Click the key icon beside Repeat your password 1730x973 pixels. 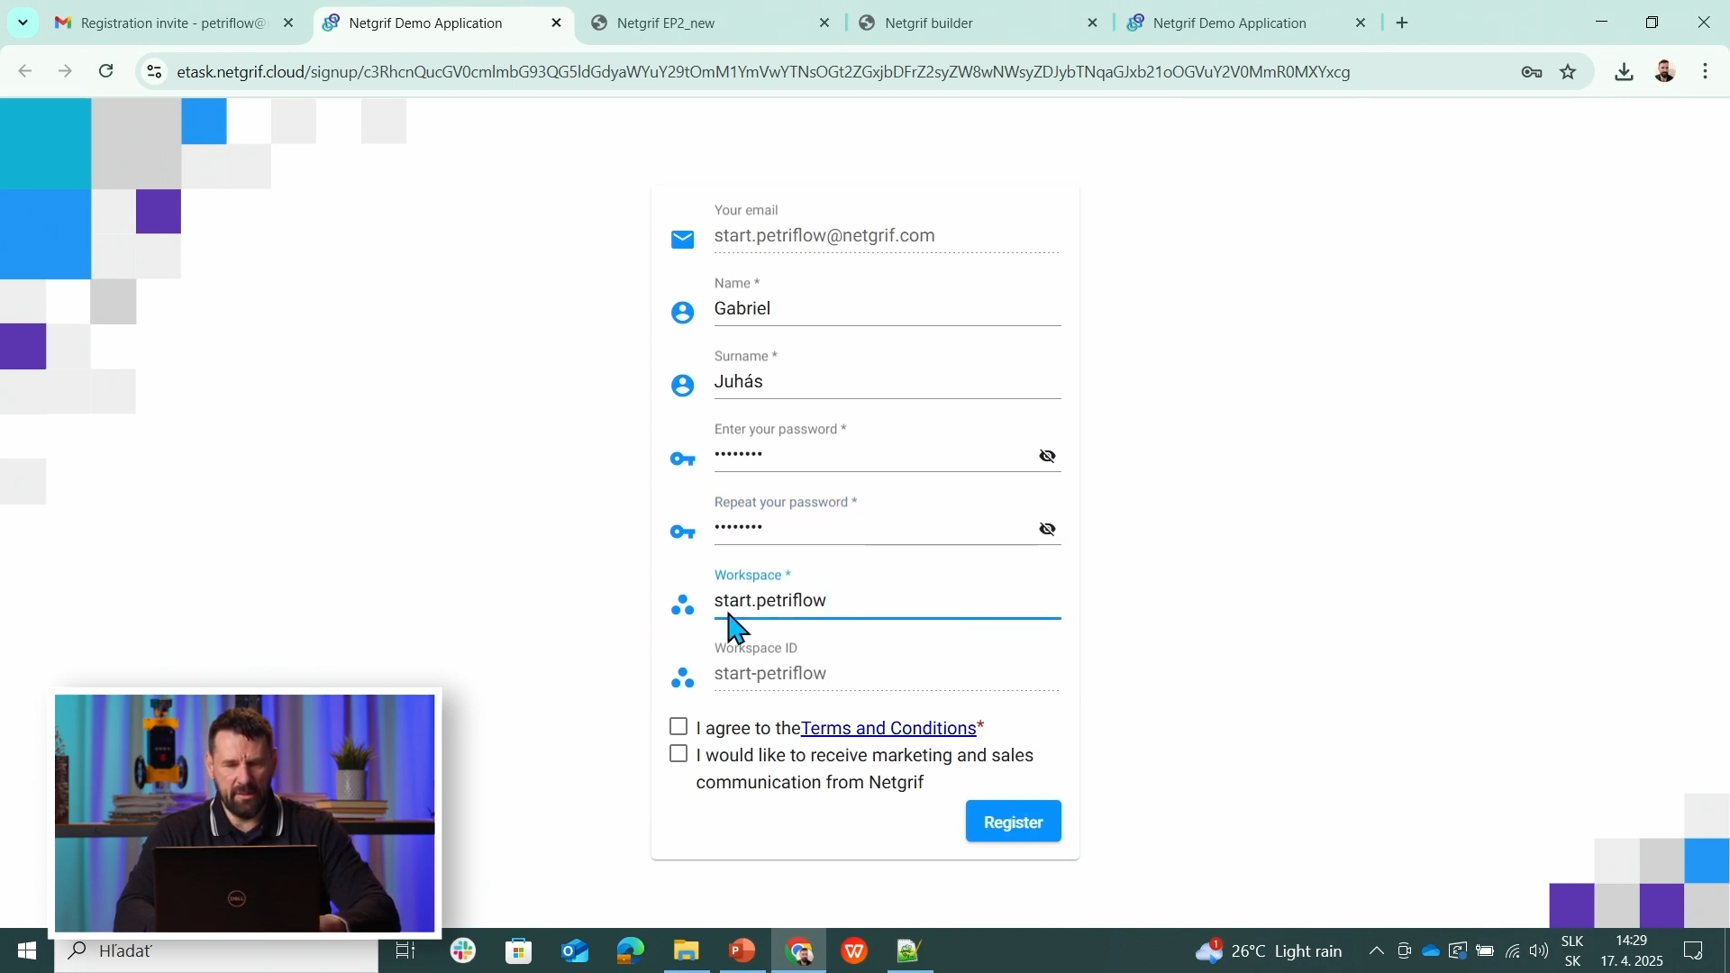(682, 532)
